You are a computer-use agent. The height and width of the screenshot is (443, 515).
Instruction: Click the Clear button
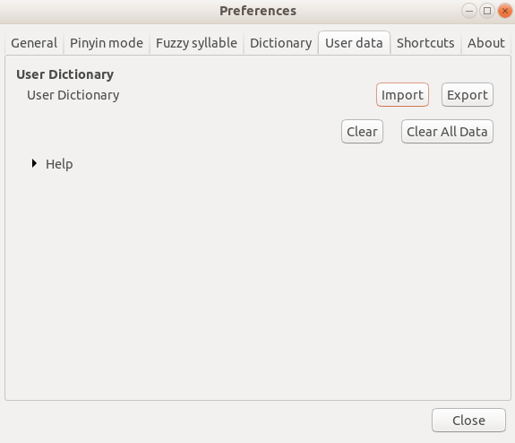pos(362,132)
